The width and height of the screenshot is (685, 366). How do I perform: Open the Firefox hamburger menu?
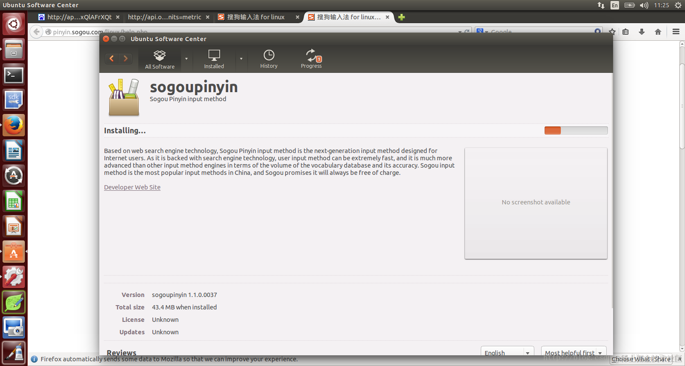tap(676, 32)
